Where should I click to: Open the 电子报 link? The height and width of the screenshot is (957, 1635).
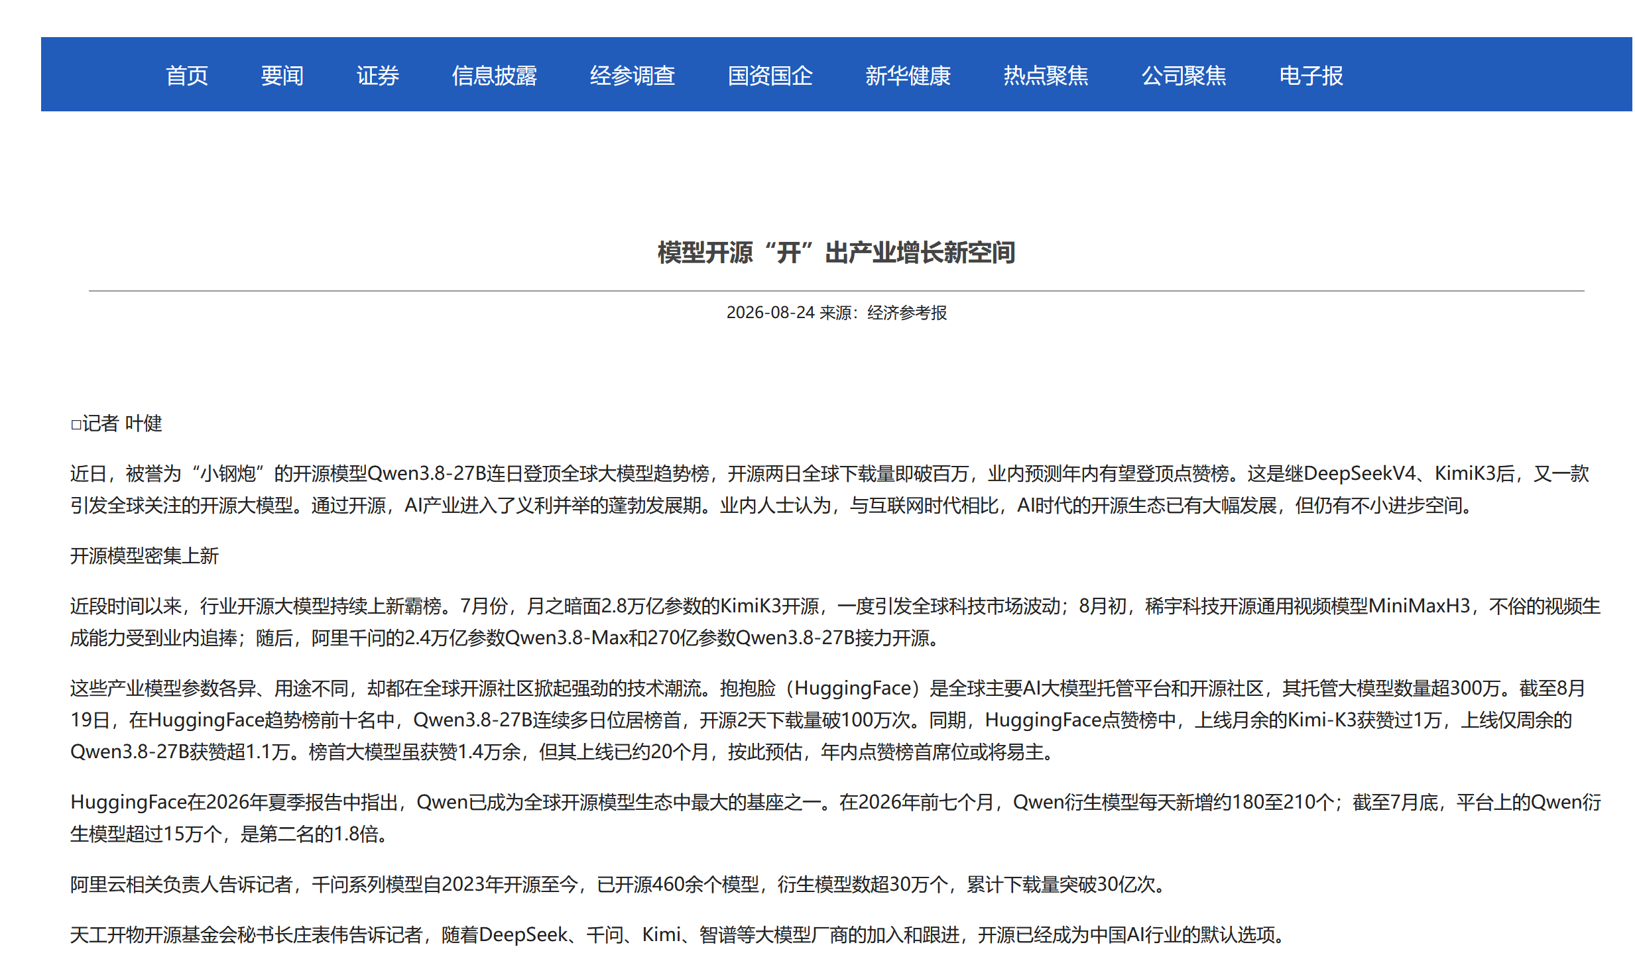pos(1311,76)
